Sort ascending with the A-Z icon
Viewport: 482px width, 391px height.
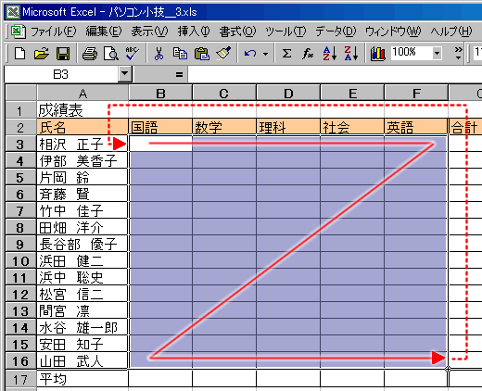pos(329,54)
